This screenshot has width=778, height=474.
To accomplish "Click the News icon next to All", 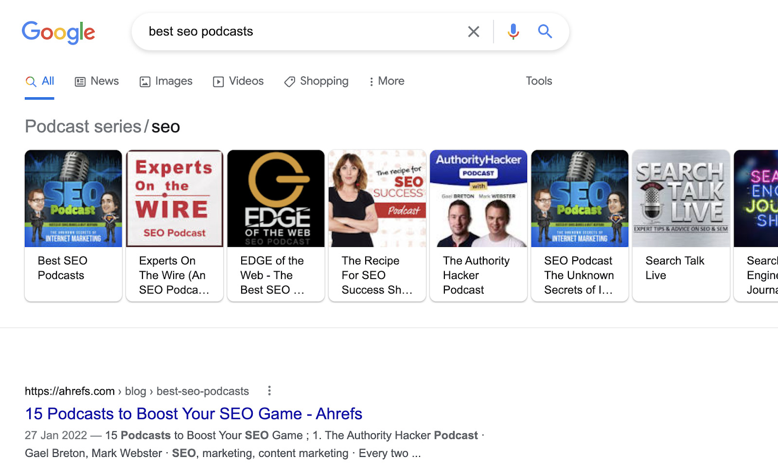I will click(x=80, y=81).
